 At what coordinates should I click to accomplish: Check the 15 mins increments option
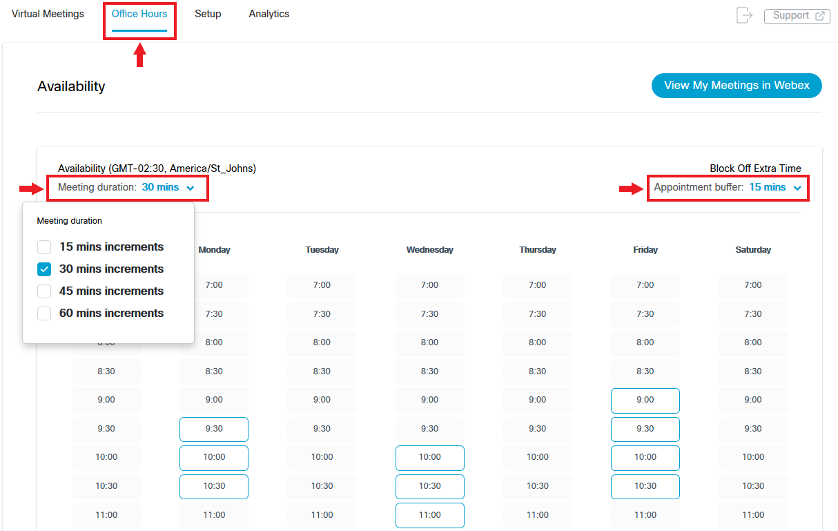coord(44,247)
